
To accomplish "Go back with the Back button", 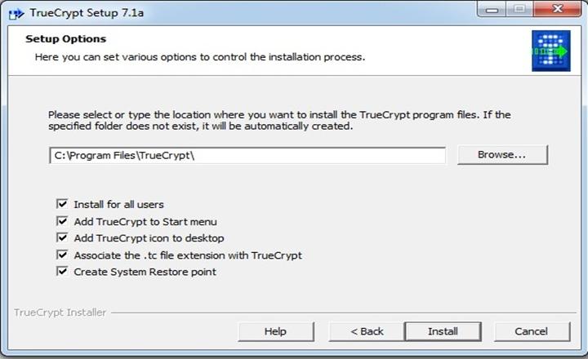I will click(x=367, y=331).
